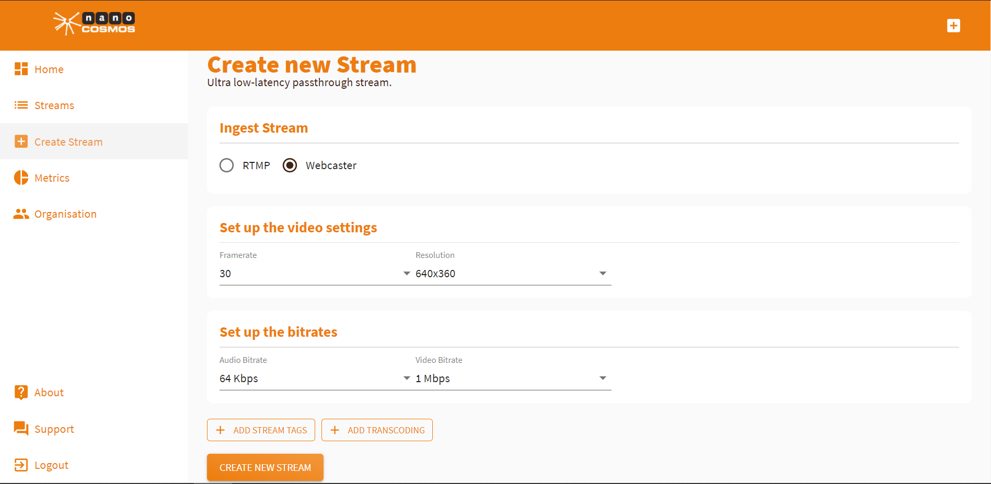Click the Streams list icon

point(21,105)
